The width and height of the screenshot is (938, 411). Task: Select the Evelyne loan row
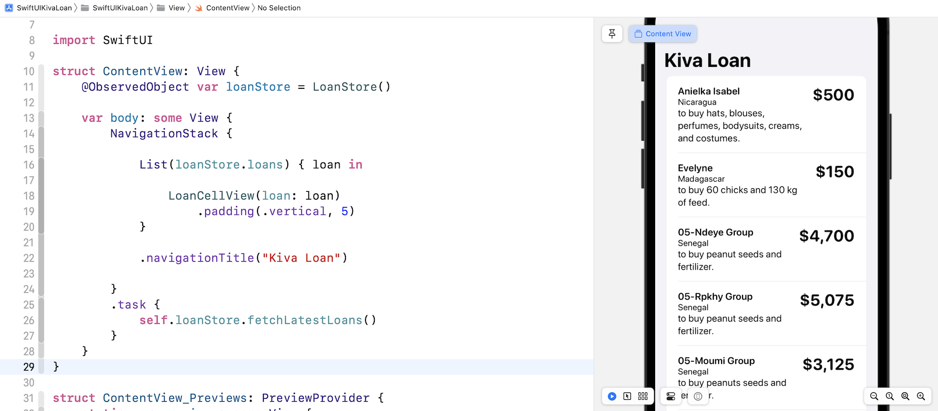766,185
